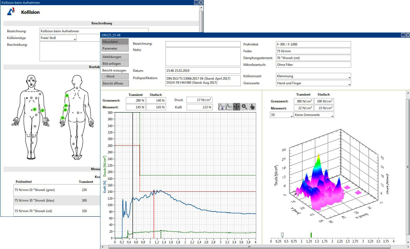The height and width of the screenshot is (249, 410).
Task: Open the Kollisionstyp dropdown
Action: click(58, 38)
